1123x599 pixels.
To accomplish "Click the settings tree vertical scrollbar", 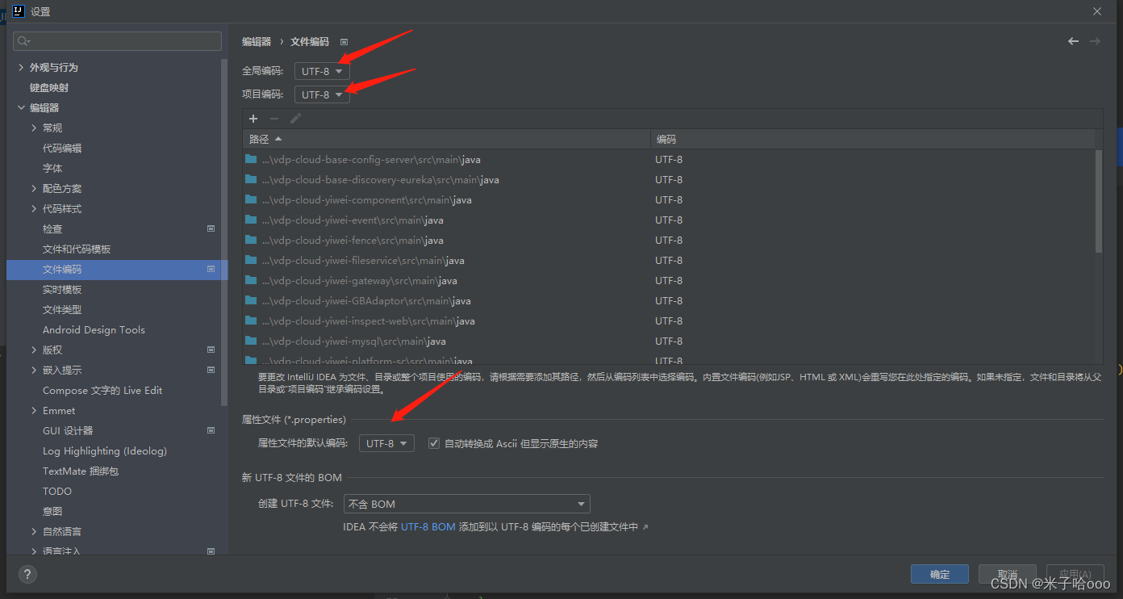I will (x=224, y=234).
